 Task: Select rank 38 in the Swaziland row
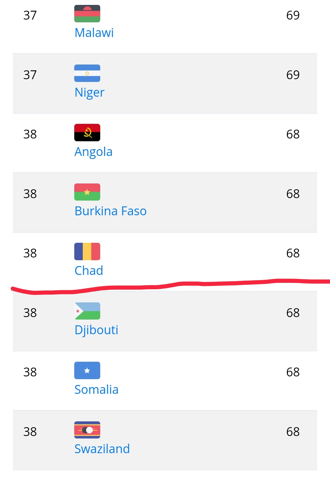(30, 432)
